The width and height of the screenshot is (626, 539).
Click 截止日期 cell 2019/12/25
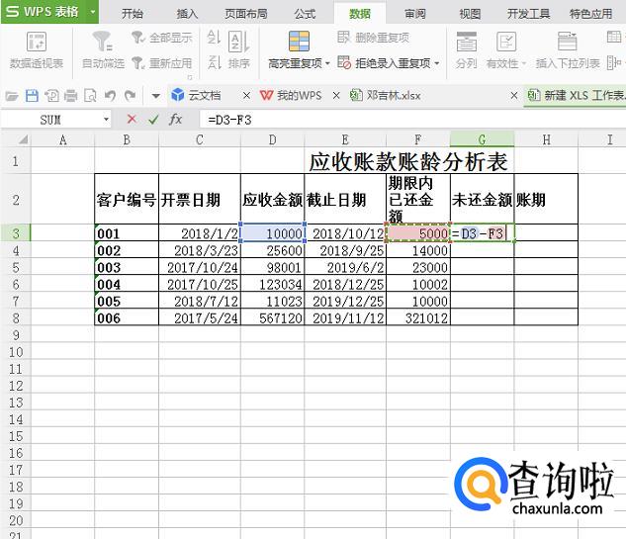click(x=345, y=301)
